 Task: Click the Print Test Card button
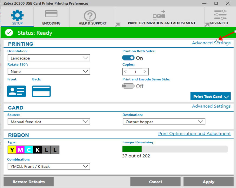pyautogui.click(x=211, y=97)
